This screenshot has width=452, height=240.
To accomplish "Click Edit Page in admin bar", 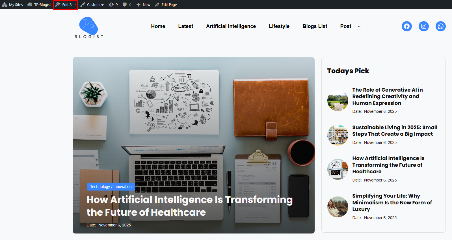I will click(166, 5).
